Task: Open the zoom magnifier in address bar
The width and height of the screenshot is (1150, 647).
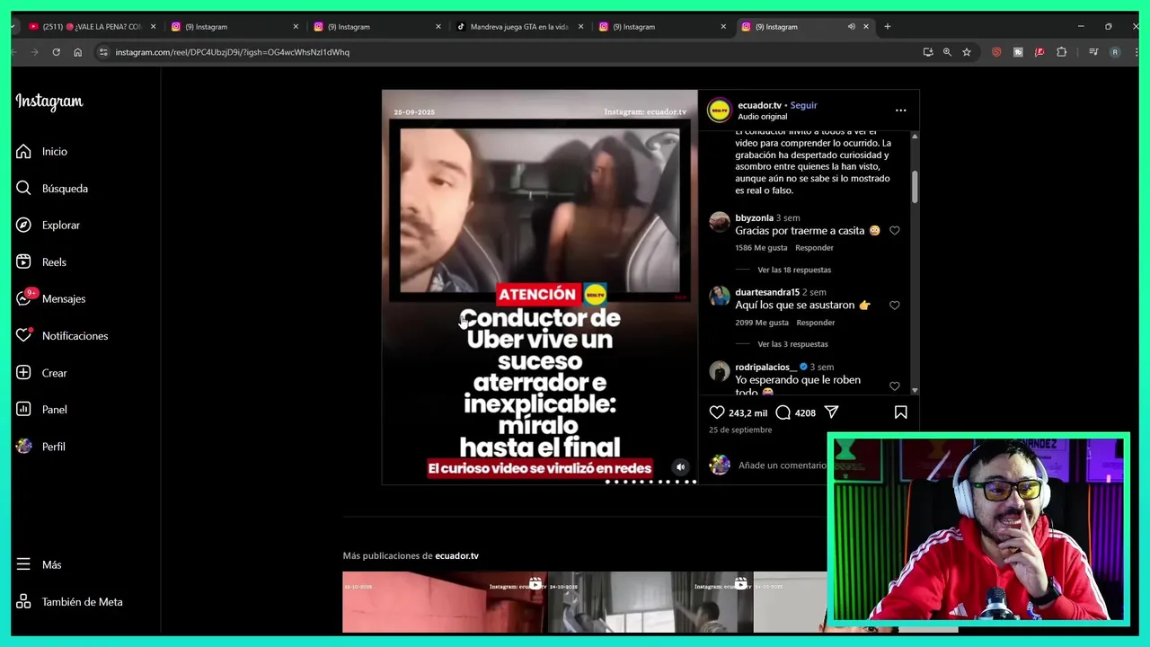Action: pos(947,52)
